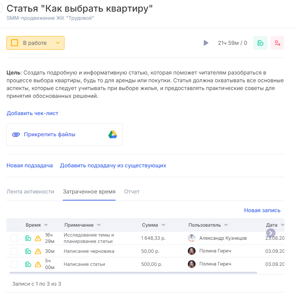Click the green time-tracking icon button
The image size is (296, 293).
click(x=260, y=43)
